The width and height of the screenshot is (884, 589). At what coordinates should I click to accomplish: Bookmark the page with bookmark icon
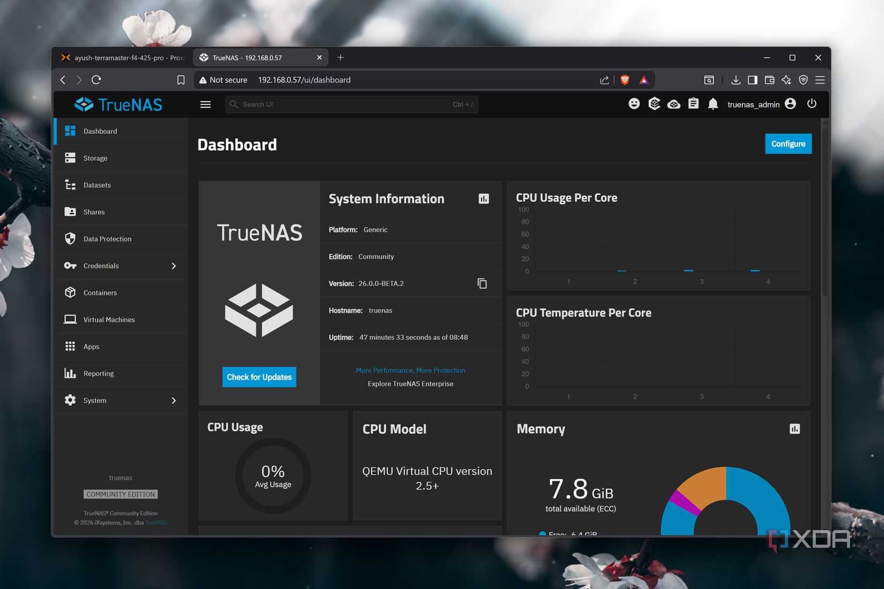181,80
